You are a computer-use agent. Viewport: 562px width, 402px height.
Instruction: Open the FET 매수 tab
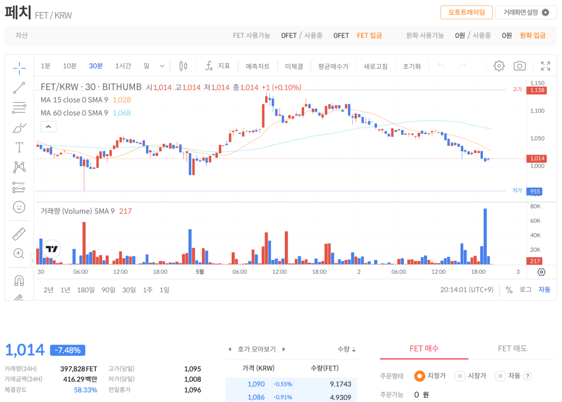pyautogui.click(x=424, y=349)
